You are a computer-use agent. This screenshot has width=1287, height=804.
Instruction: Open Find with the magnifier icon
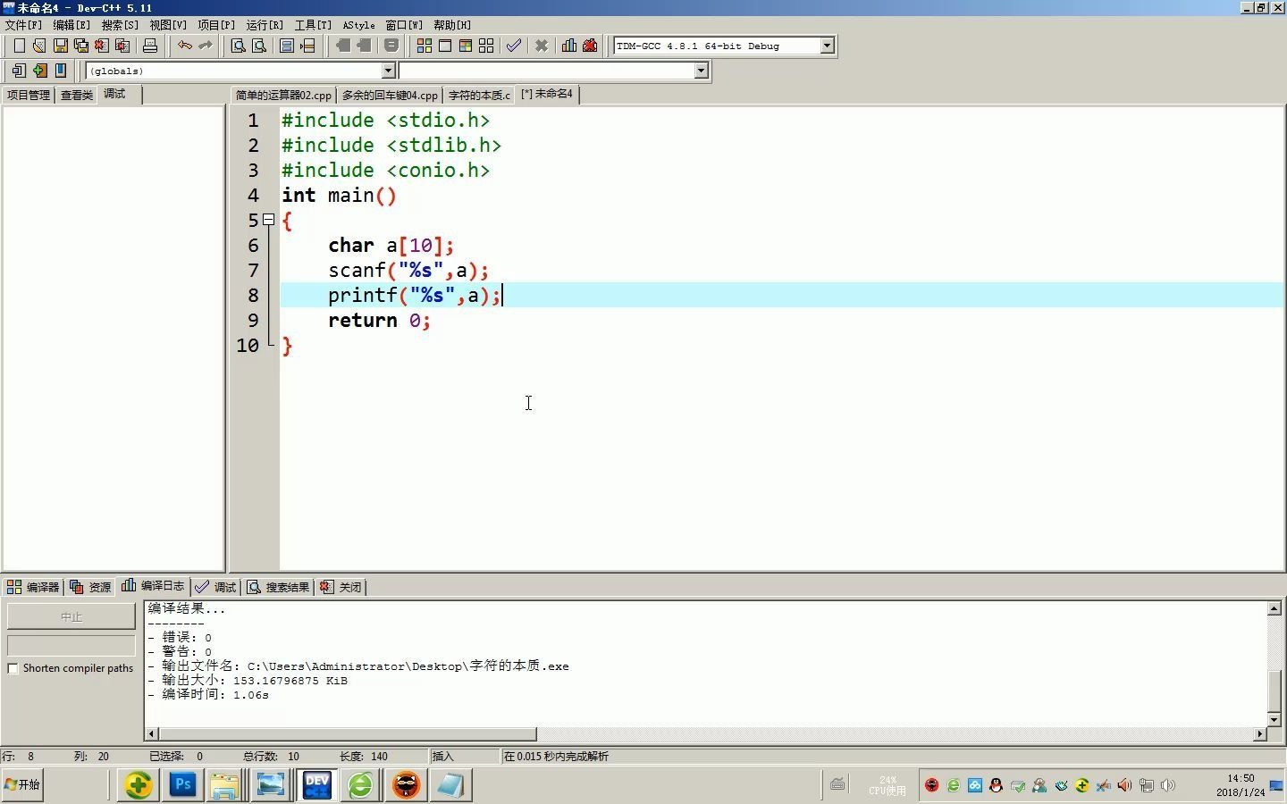coord(239,46)
